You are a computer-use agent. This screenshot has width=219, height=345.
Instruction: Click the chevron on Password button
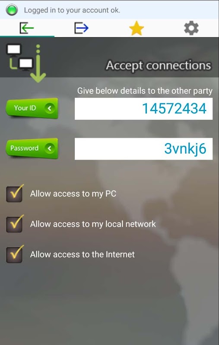tap(50, 148)
